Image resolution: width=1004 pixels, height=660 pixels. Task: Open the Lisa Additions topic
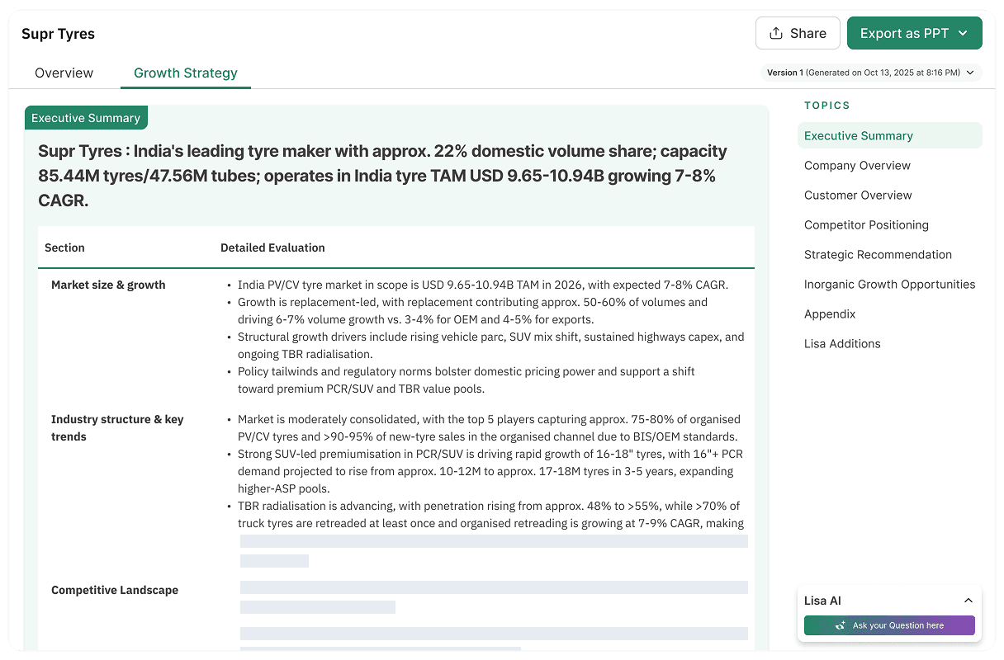842,343
